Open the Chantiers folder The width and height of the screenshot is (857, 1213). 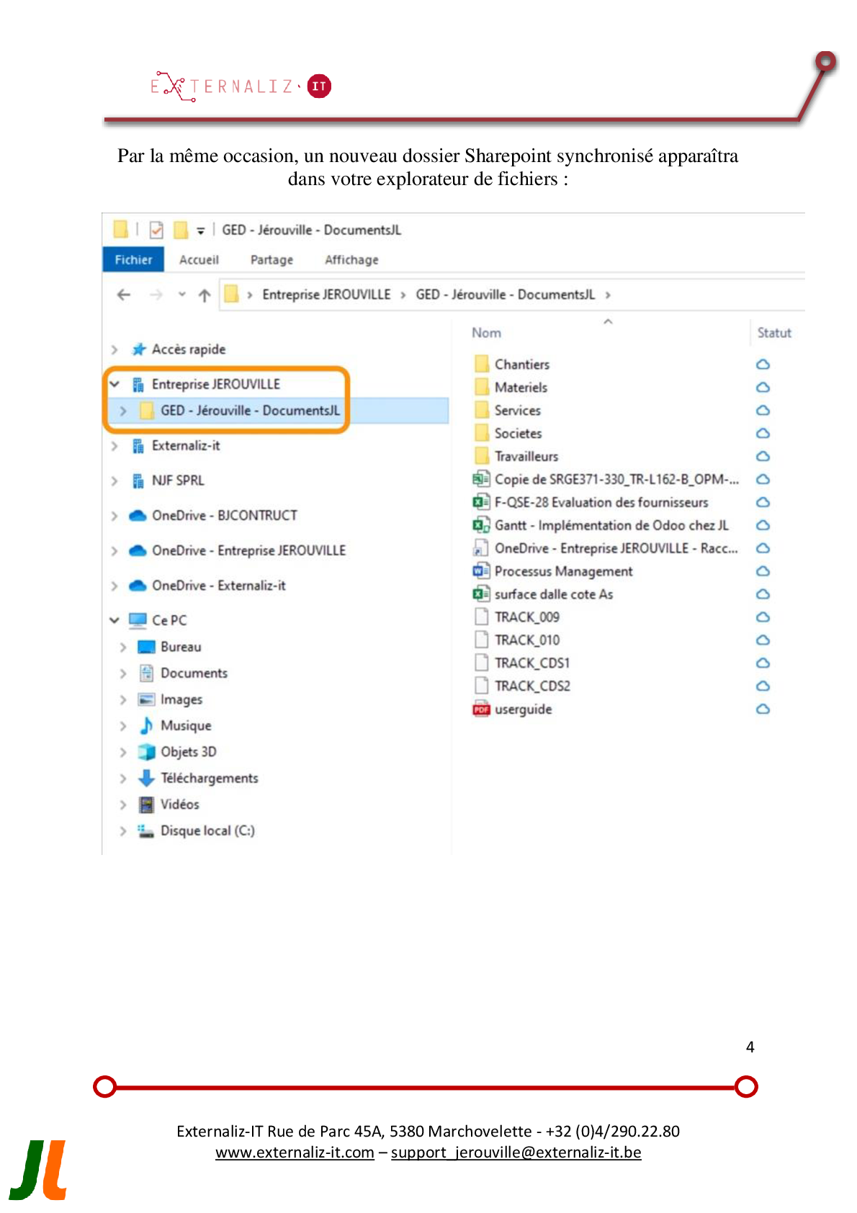522,364
